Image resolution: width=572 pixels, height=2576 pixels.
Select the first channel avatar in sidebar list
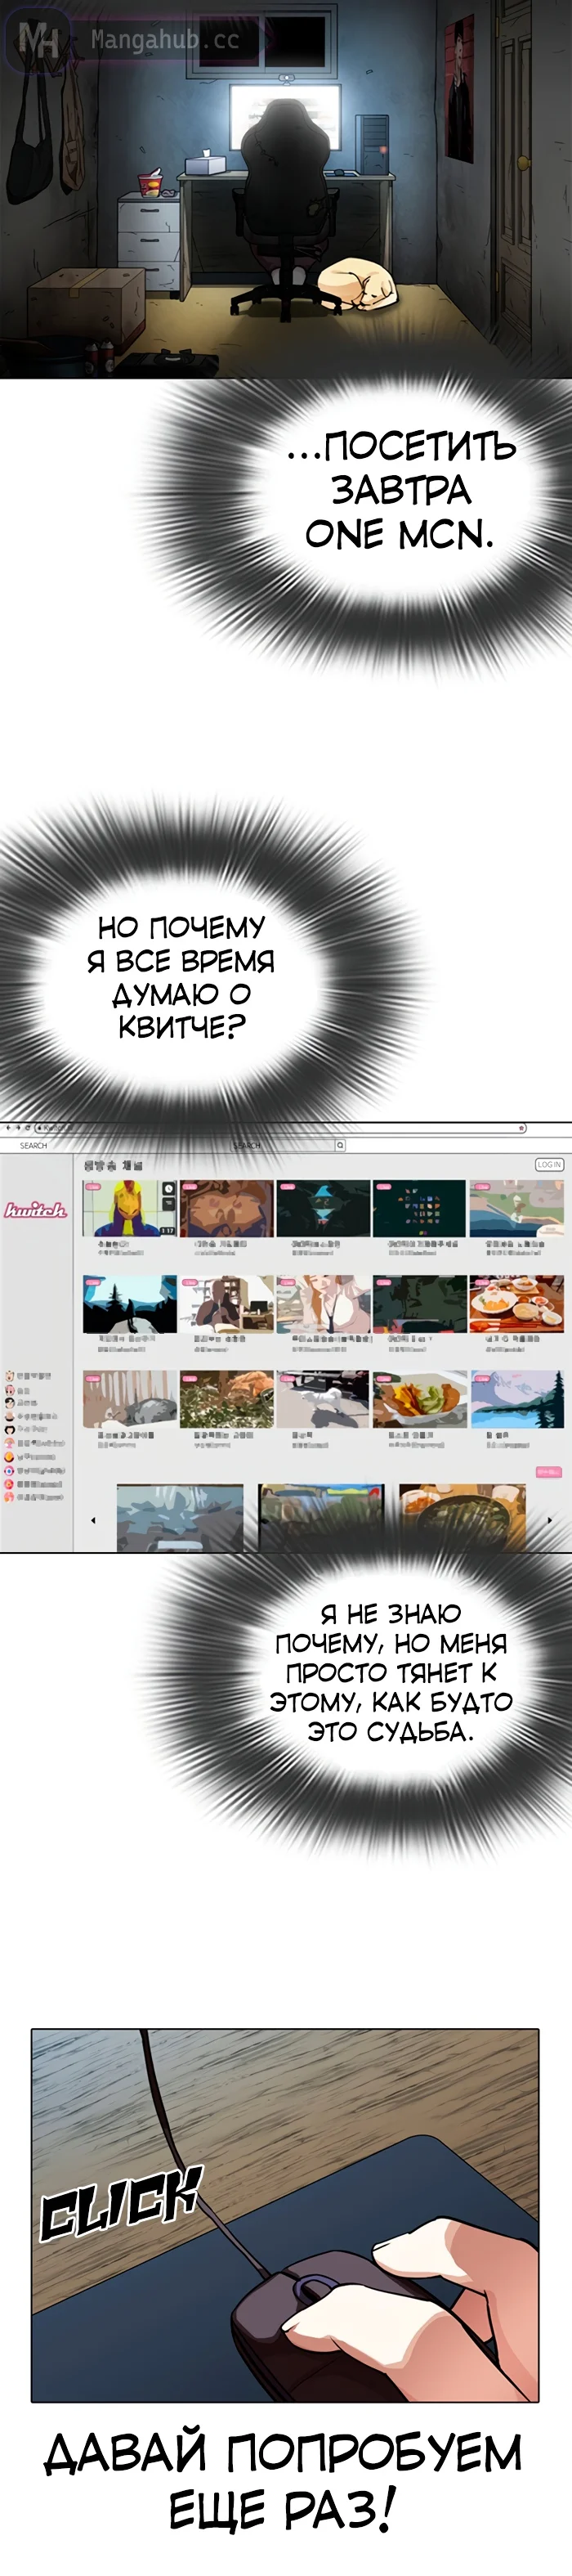click(10, 1376)
